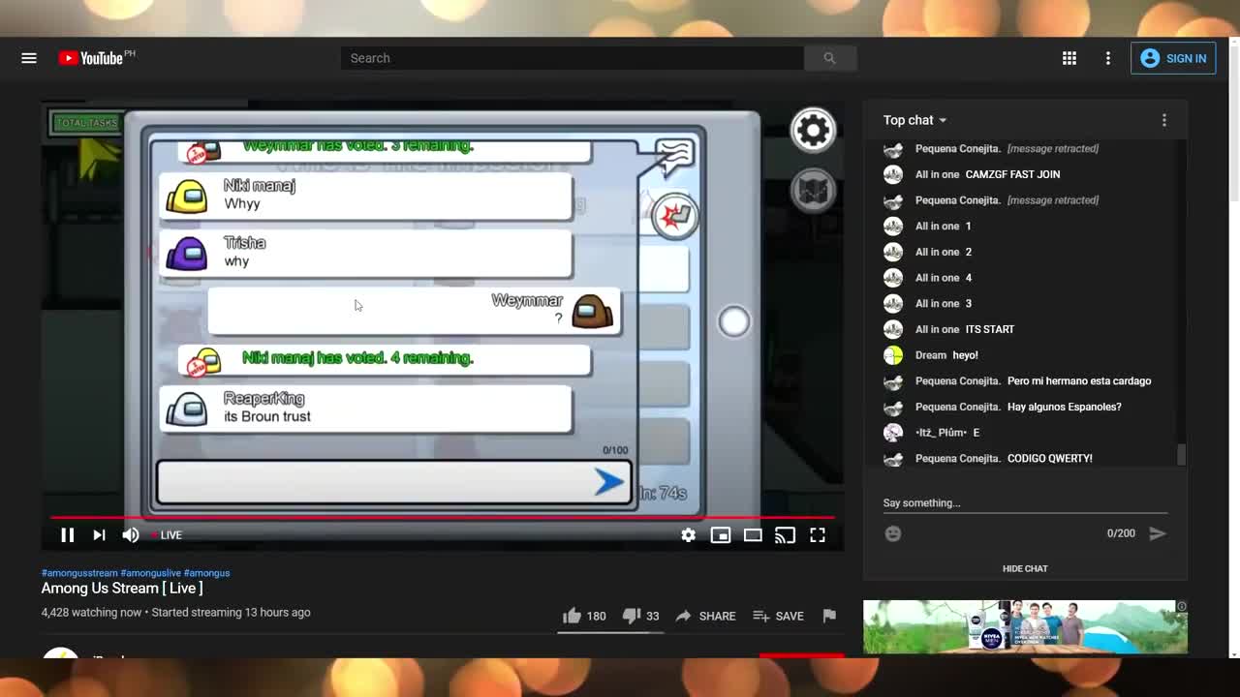1240x697 pixels.
Task: Click the Itz_Plum chat avatar
Action: [x=893, y=433]
